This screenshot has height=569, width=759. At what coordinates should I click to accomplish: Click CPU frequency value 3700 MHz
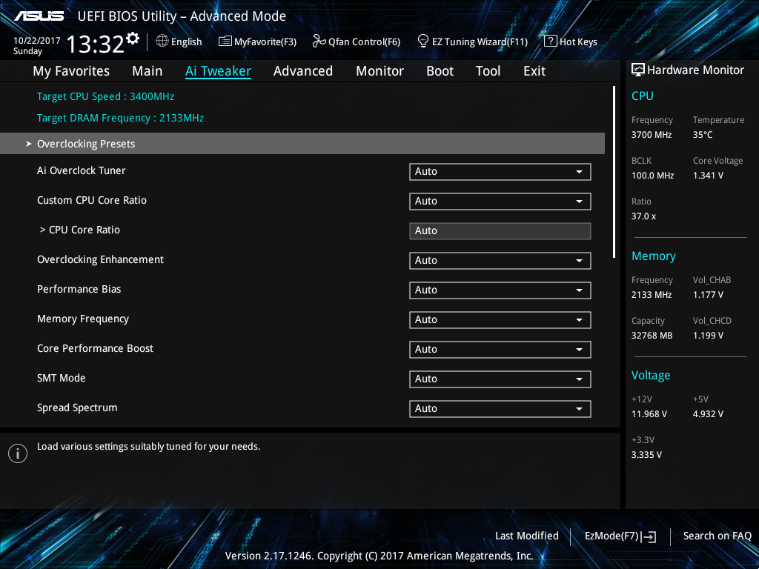click(x=651, y=135)
